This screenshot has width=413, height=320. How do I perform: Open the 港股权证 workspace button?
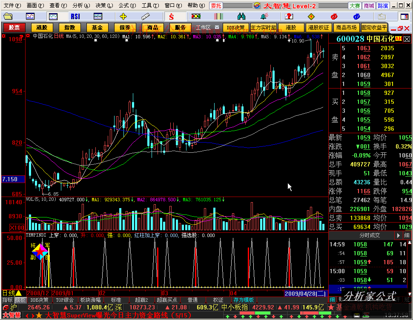coord(318,27)
